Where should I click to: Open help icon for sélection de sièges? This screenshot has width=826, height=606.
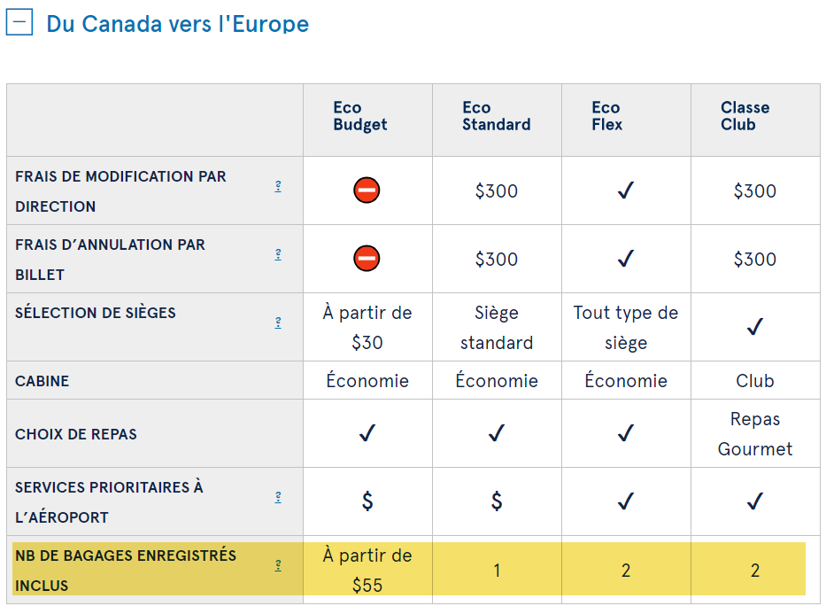[x=278, y=322]
